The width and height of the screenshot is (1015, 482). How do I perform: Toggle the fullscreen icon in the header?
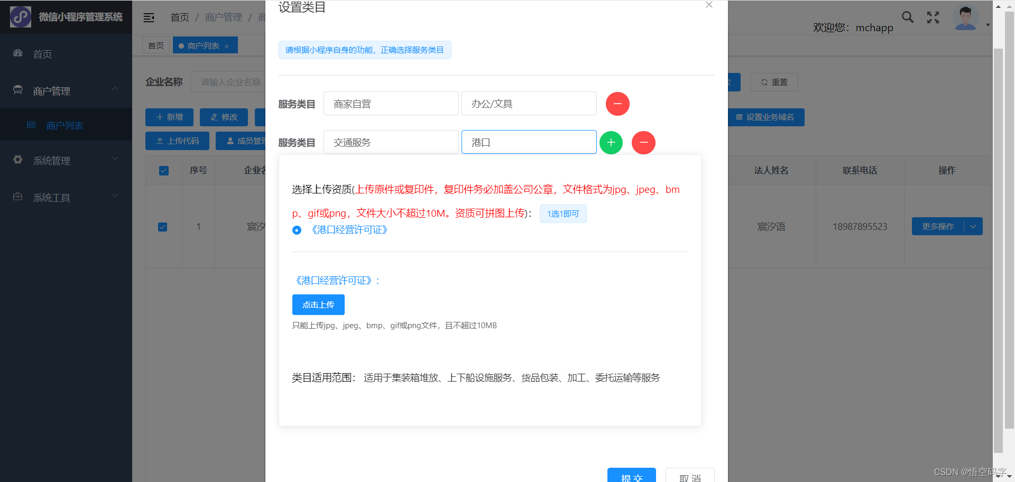click(933, 17)
